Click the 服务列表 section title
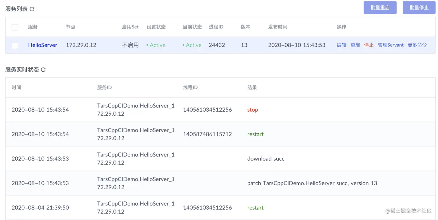This screenshot has height=220, width=438. coord(17,9)
